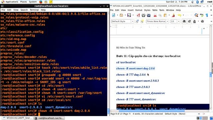Click the font name input field

point(156,21)
